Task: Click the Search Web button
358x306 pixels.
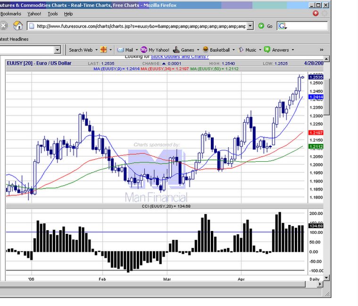Action: click(81, 50)
